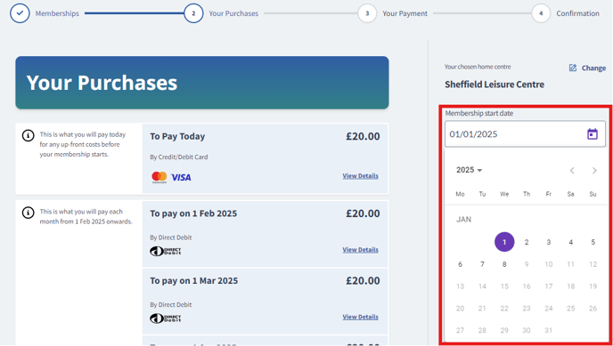
Task: Open the calendar picker icon
Action: point(593,134)
